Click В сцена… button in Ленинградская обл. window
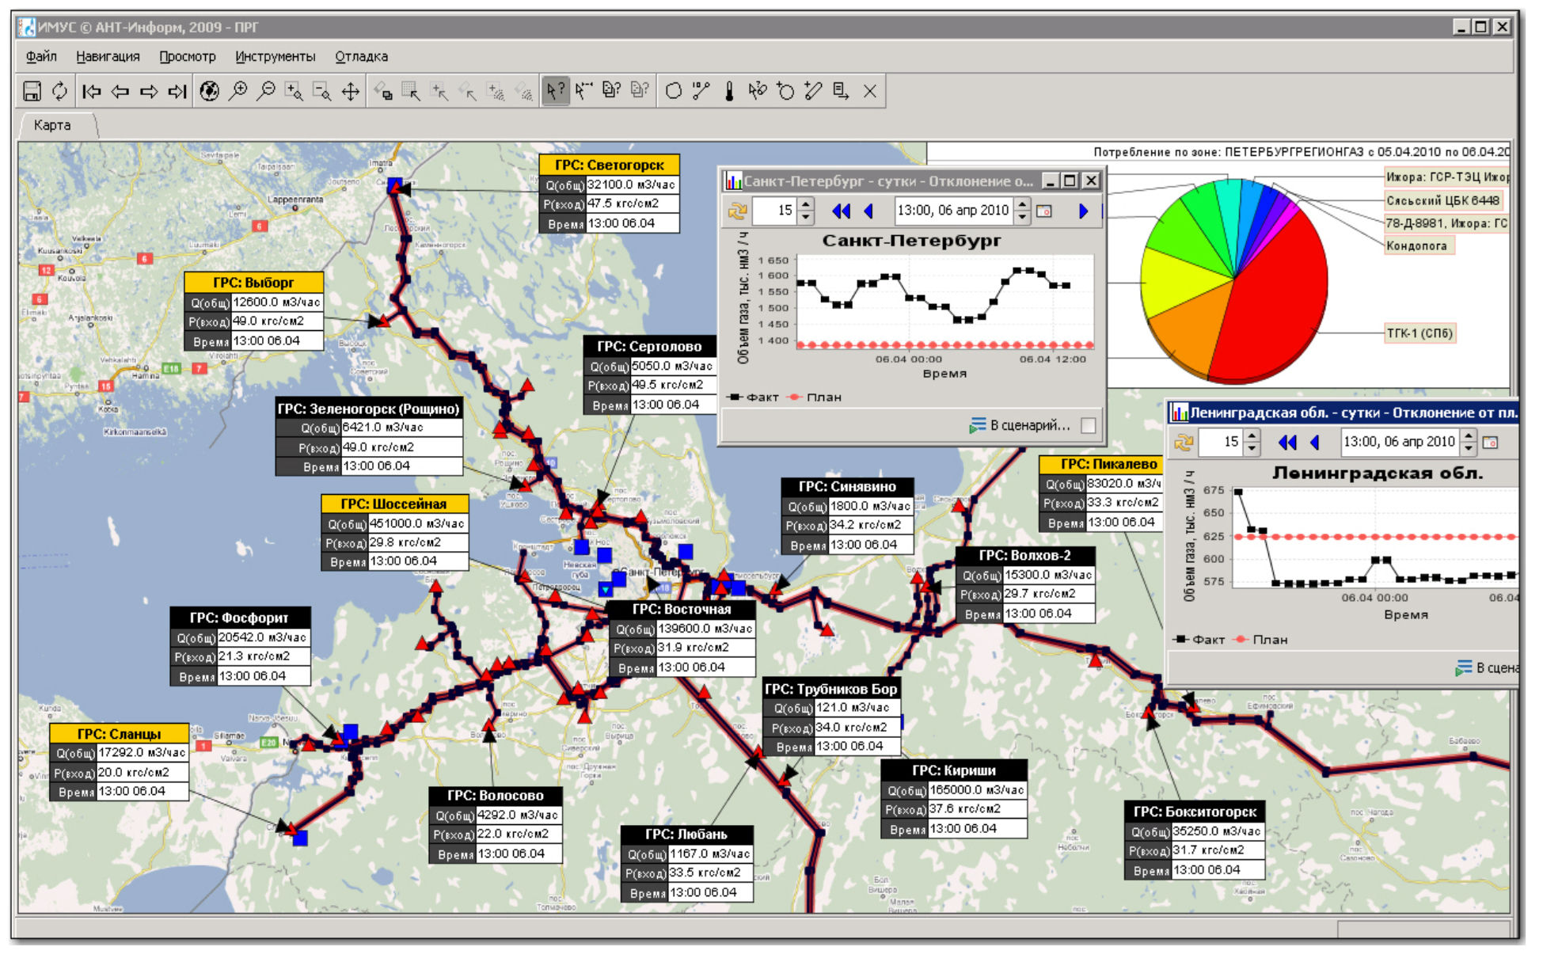Viewport: 1543px width, 962px height. click(1486, 668)
